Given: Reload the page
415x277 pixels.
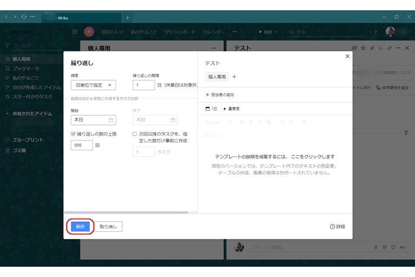Looking at the screenshot, I should pyautogui.click(x=24, y=16).
